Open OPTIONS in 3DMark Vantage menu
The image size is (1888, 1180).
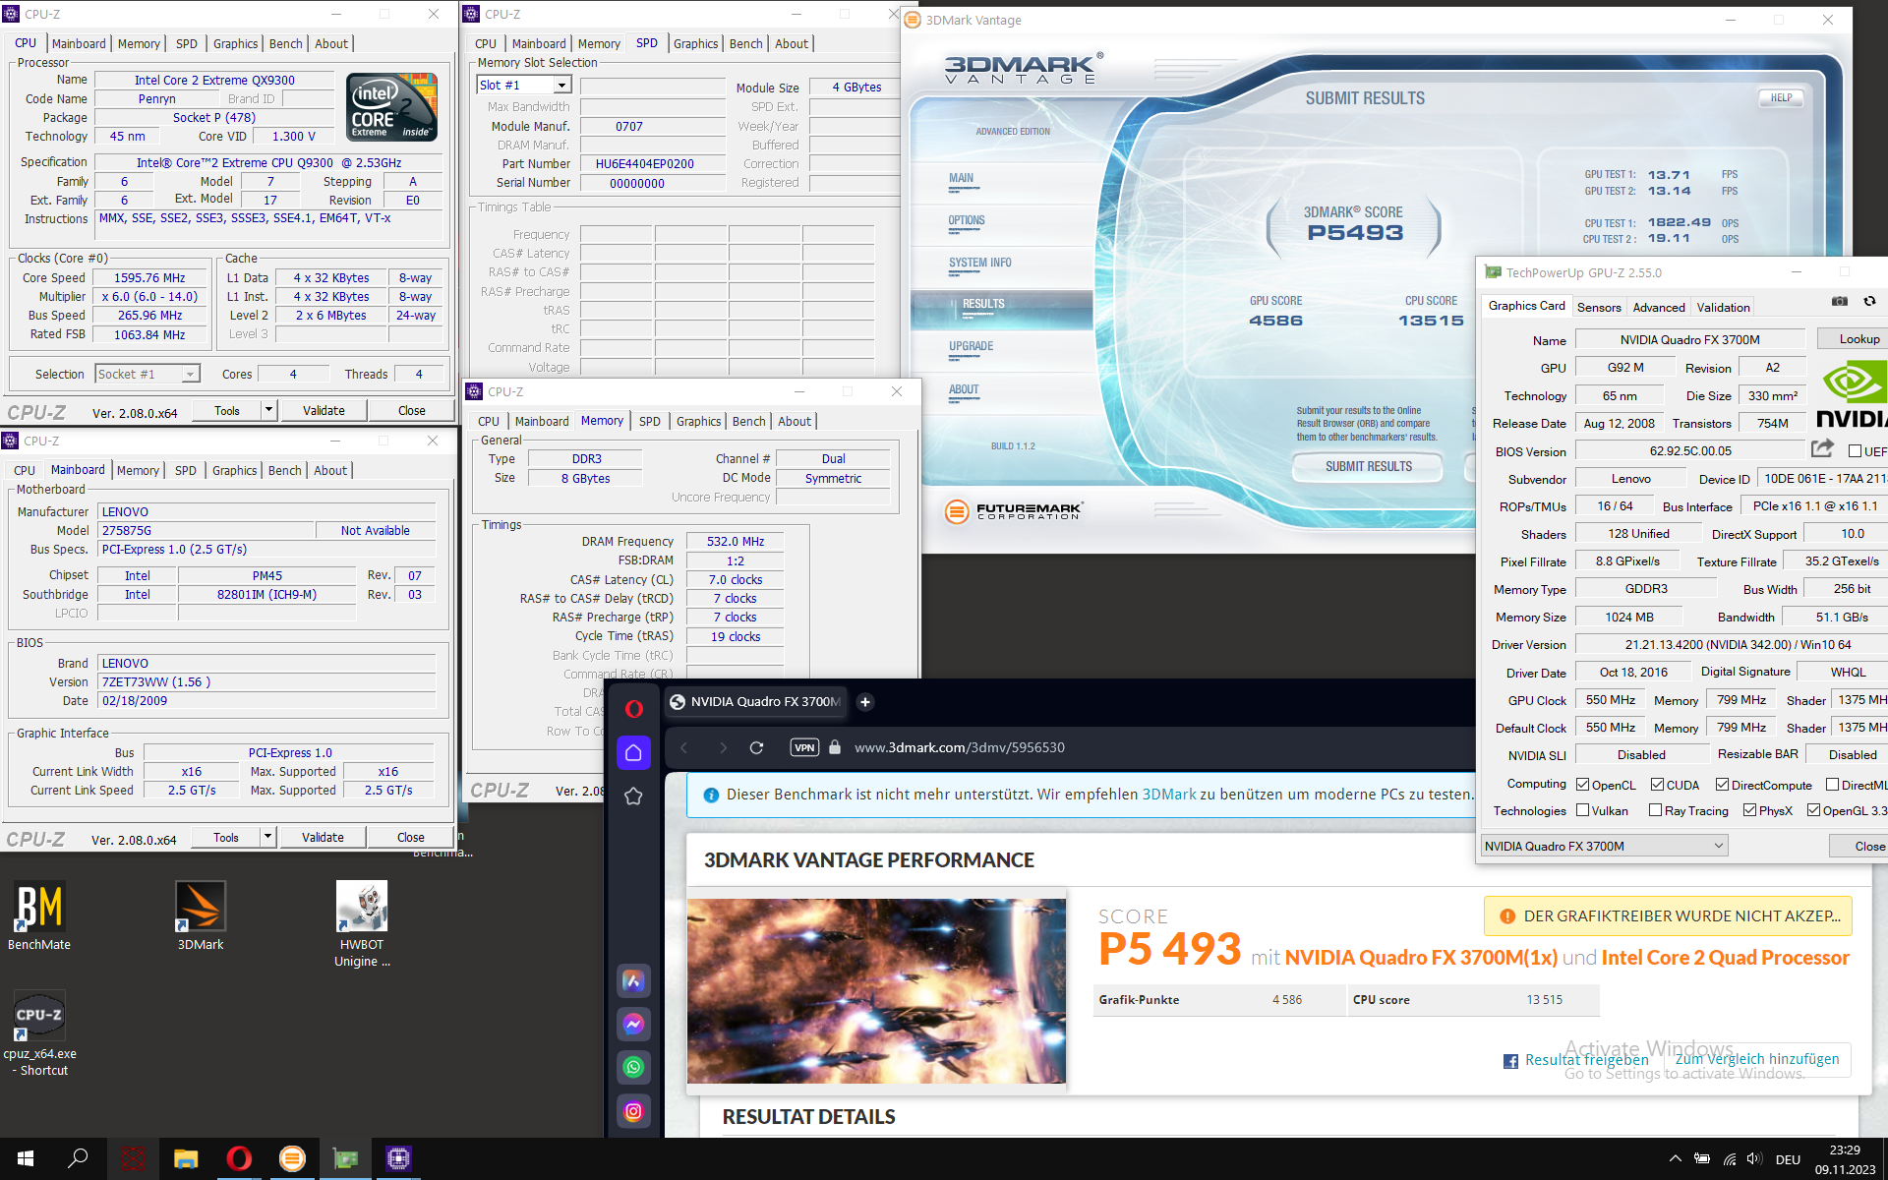(x=966, y=220)
